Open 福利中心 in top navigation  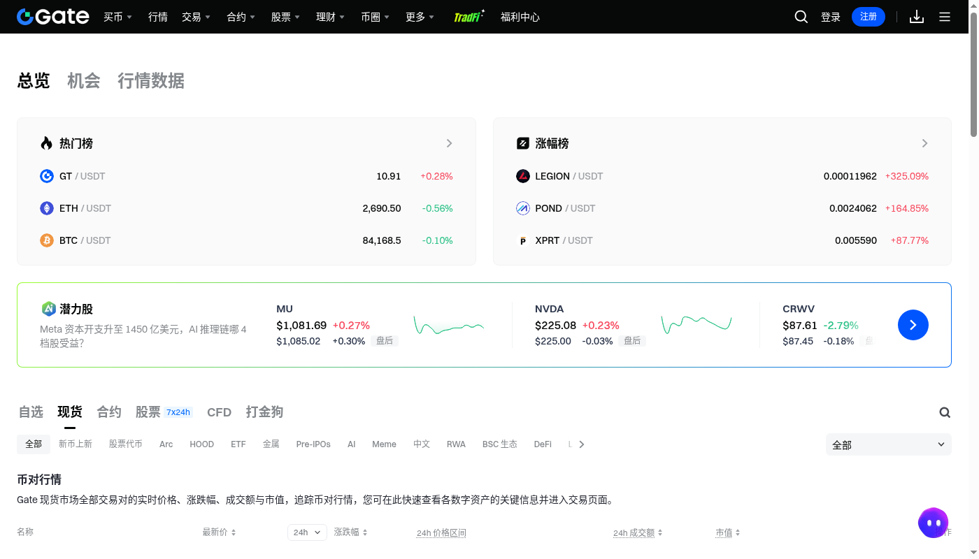(x=520, y=17)
